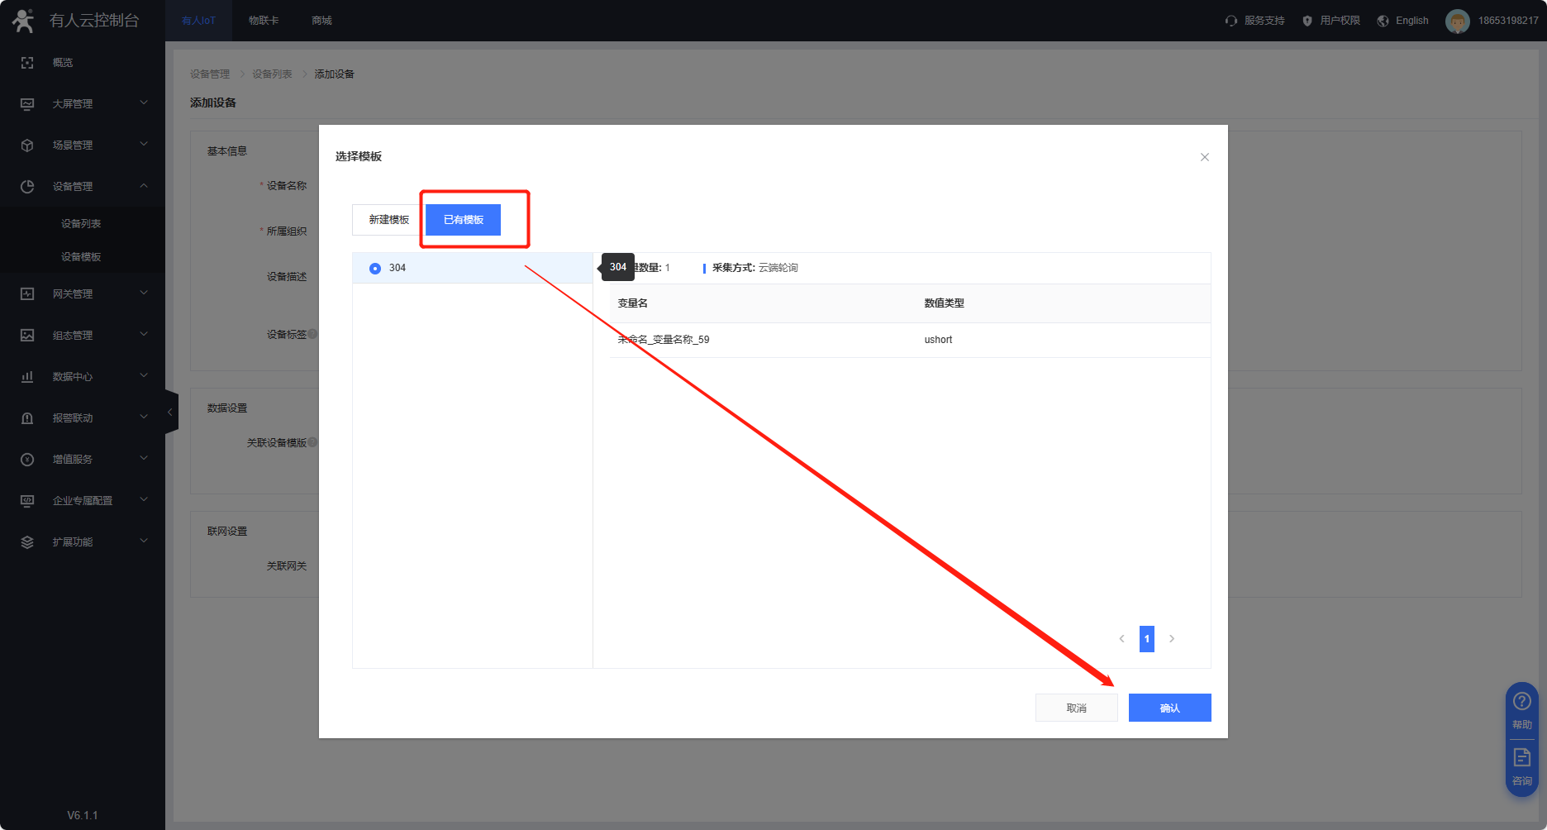The image size is (1547, 830).
Task: Collapse the 设备管理 menu chevron
Action: 144,186
